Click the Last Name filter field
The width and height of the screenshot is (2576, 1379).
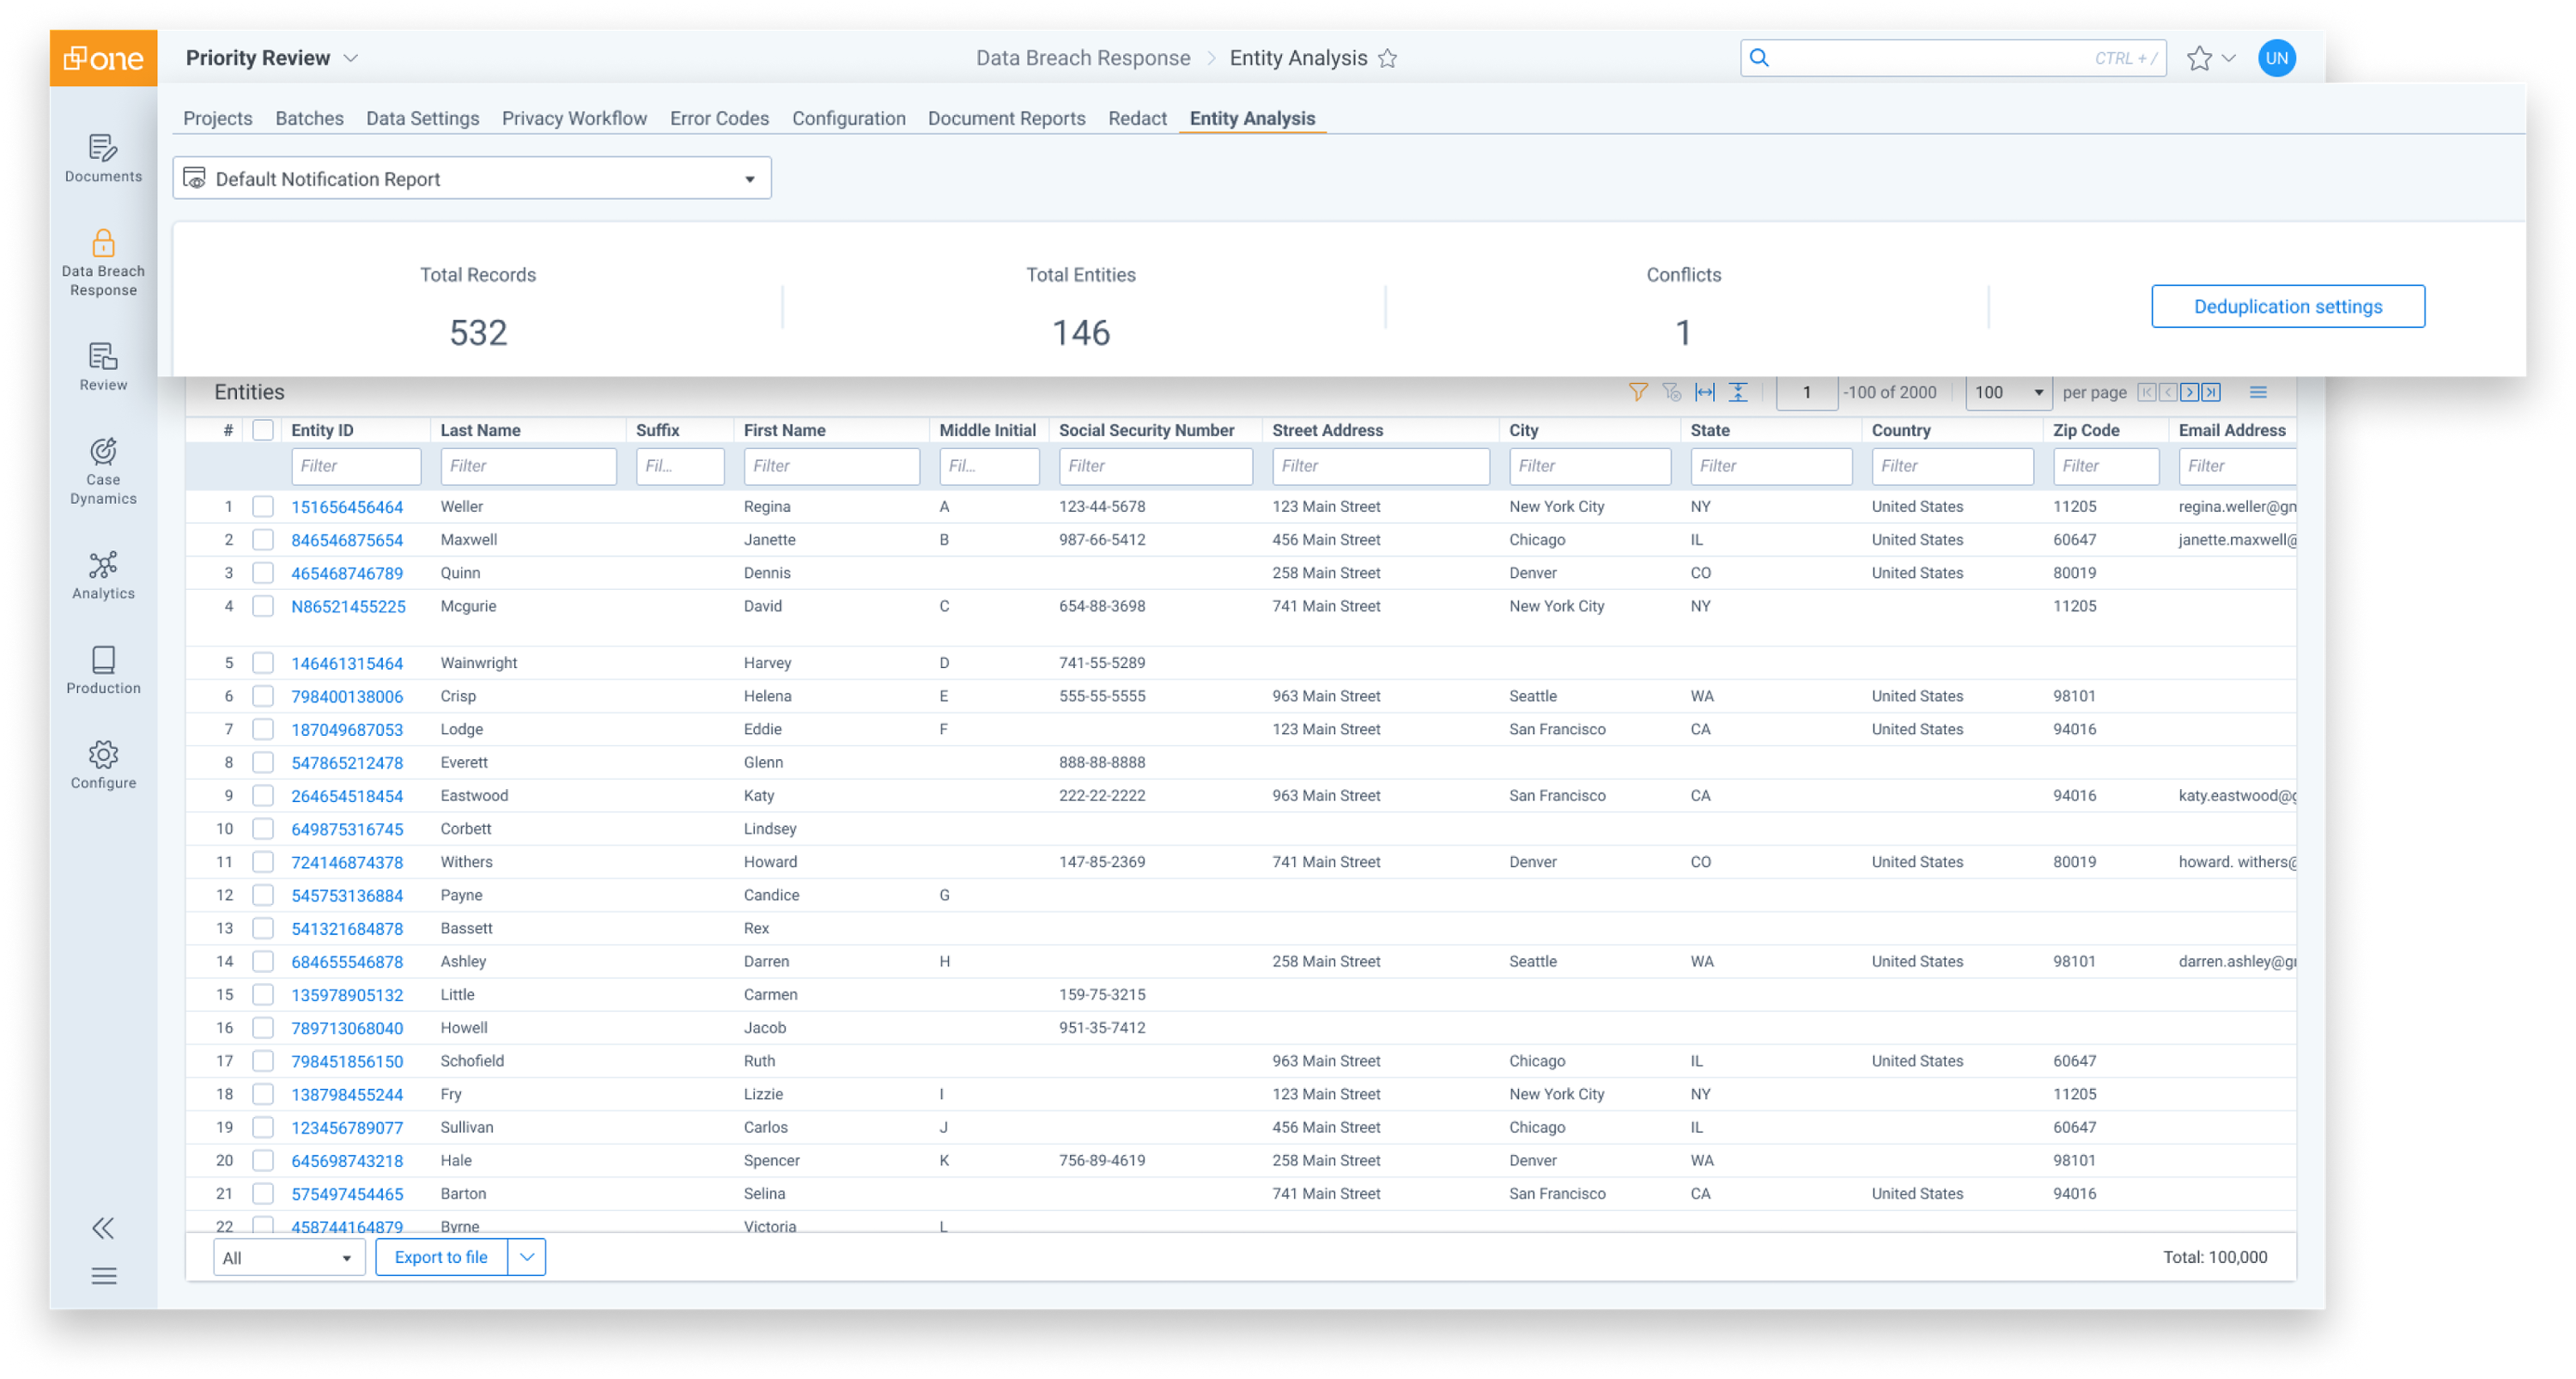tap(528, 466)
